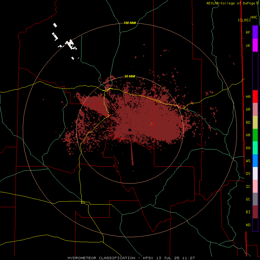Click the black radar site hole at center
Image resolution: width=260 pixels, height=260 pixels.
(x=130, y=130)
